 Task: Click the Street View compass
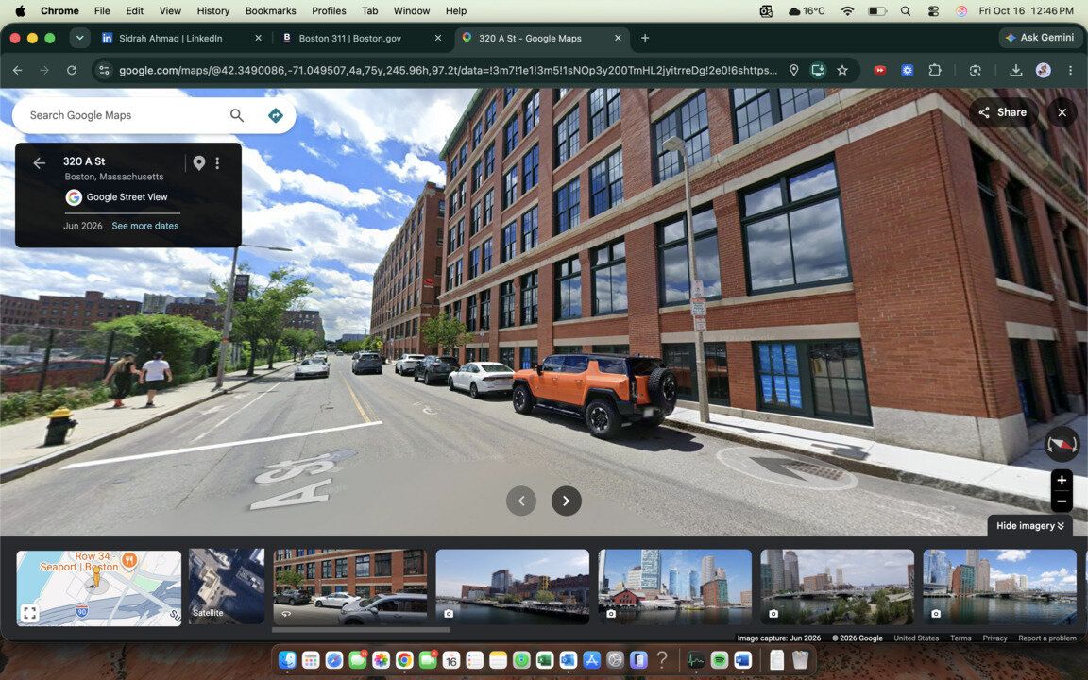1062,445
